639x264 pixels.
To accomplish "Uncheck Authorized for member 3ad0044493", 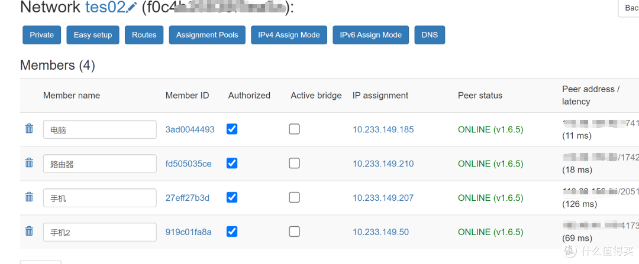I will [232, 129].
